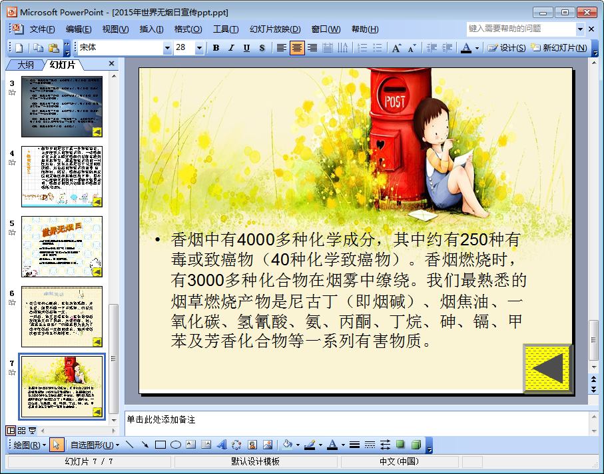
Task: Select the Rectangle drawing tool
Action: tap(160, 445)
